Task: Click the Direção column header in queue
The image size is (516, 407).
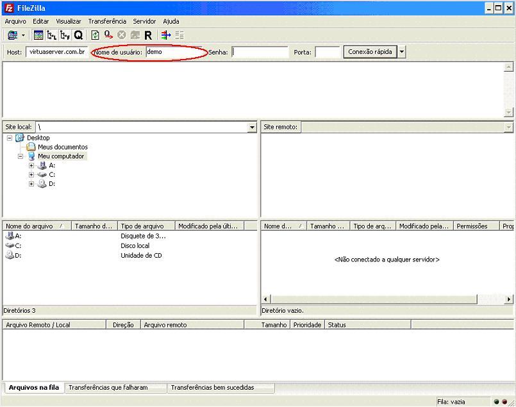Action: tap(124, 325)
